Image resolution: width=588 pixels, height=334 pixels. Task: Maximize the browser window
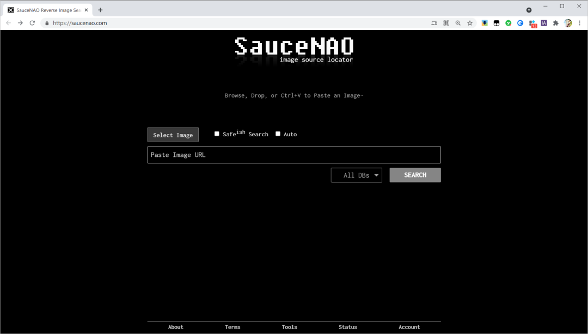tap(562, 6)
